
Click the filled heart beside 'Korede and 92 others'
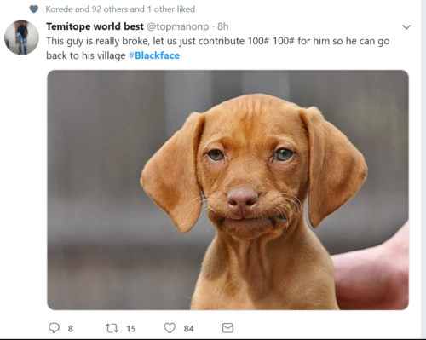pos(34,9)
